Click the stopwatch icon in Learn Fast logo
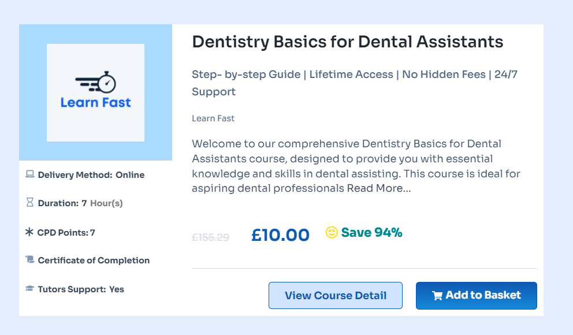The height and width of the screenshot is (335, 573). 106,83
